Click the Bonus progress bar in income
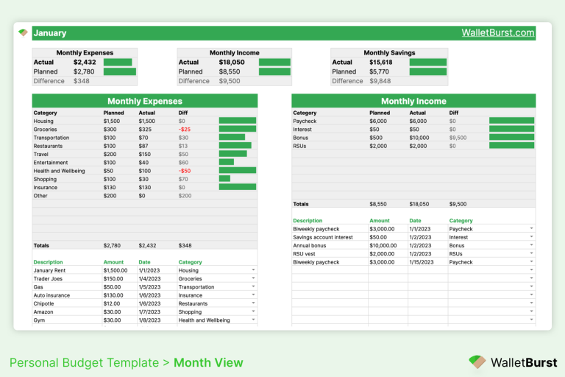Viewport: 565px width, 377px height. pyautogui.click(x=511, y=137)
